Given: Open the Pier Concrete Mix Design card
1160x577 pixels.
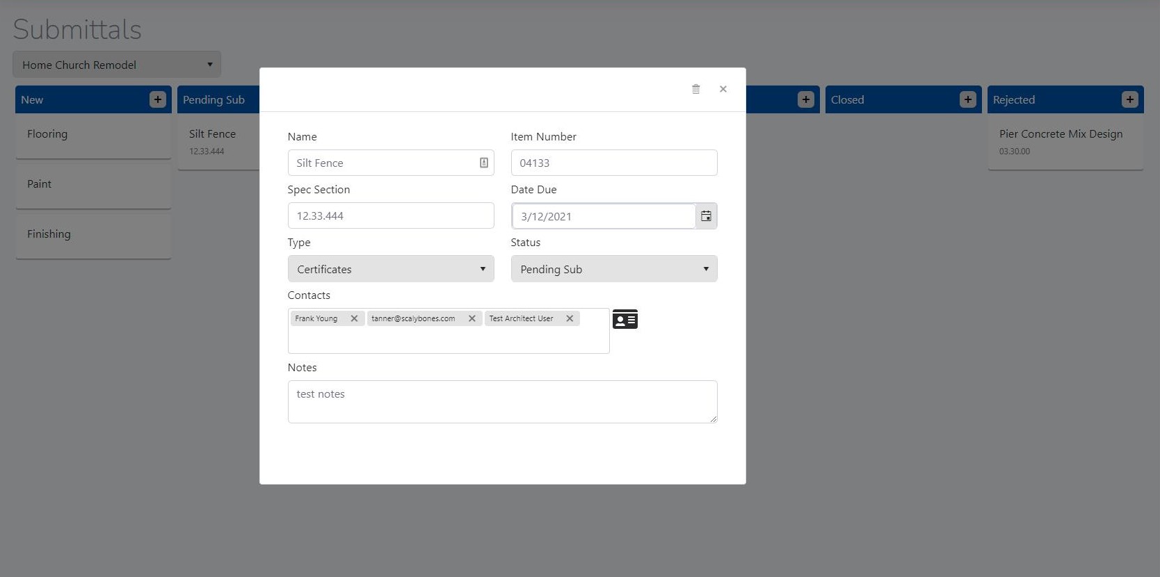Looking at the screenshot, I should [1065, 141].
